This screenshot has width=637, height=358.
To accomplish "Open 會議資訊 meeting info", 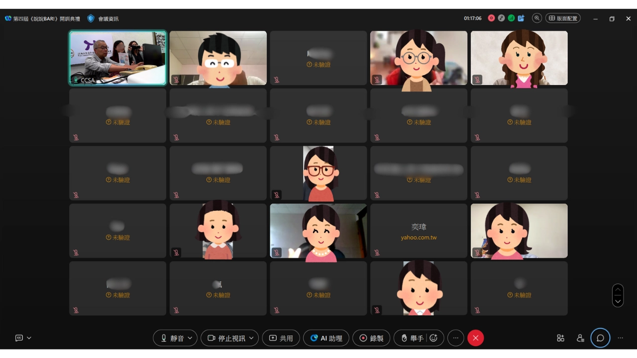I will (104, 18).
